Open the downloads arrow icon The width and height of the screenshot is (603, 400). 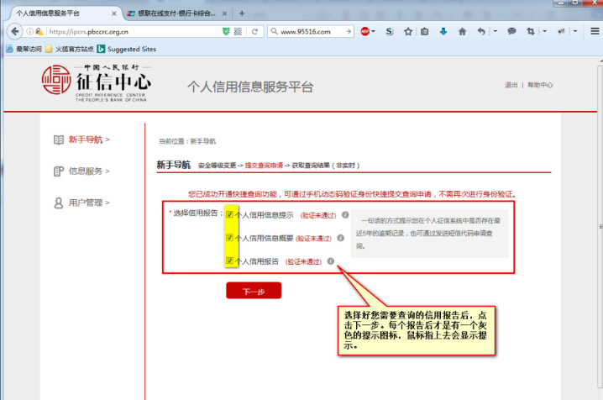(444, 32)
